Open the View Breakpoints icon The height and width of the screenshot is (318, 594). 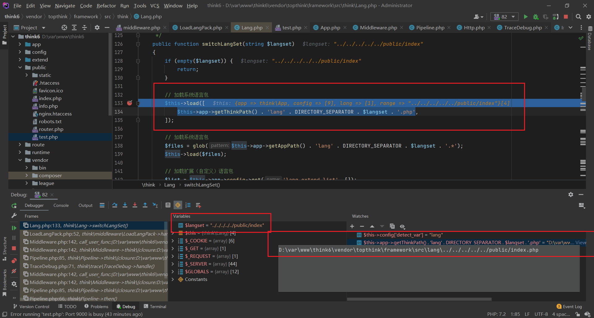(x=14, y=261)
